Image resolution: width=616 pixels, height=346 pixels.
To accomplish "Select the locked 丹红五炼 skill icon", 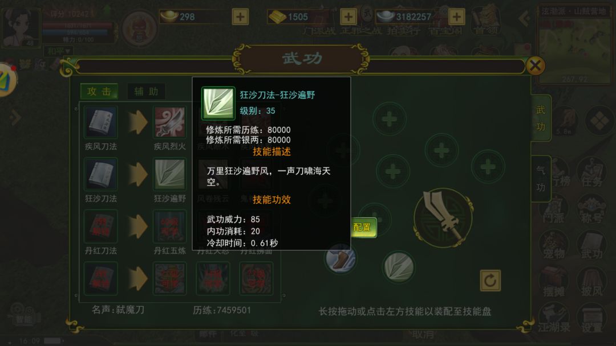I will pos(169,226).
